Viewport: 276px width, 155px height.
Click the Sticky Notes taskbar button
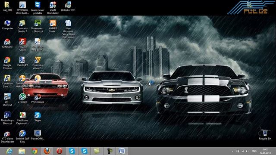click(x=97, y=151)
